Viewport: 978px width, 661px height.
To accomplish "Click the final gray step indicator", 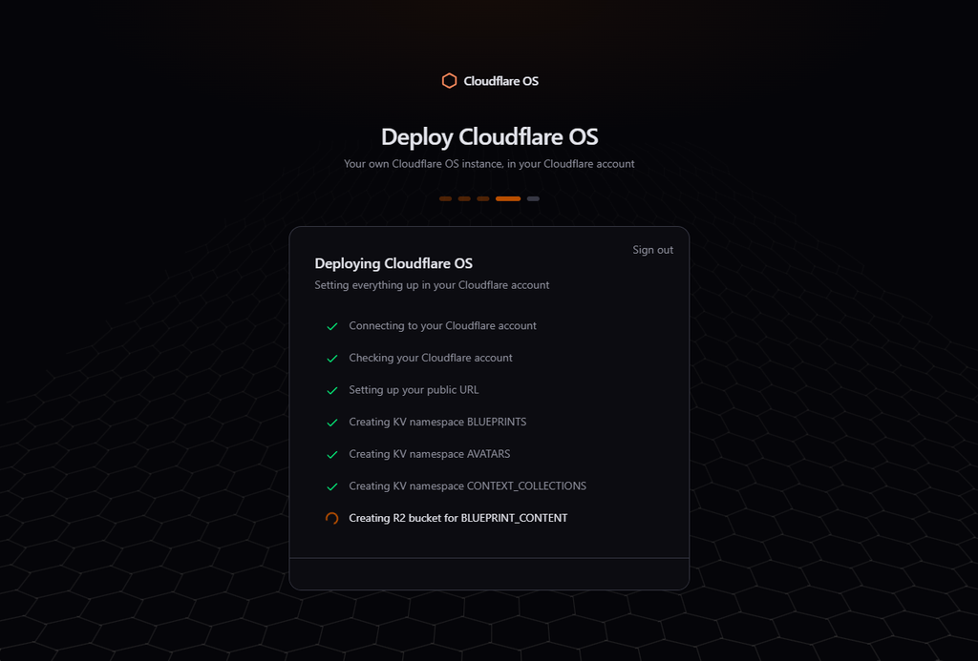I will (x=533, y=198).
